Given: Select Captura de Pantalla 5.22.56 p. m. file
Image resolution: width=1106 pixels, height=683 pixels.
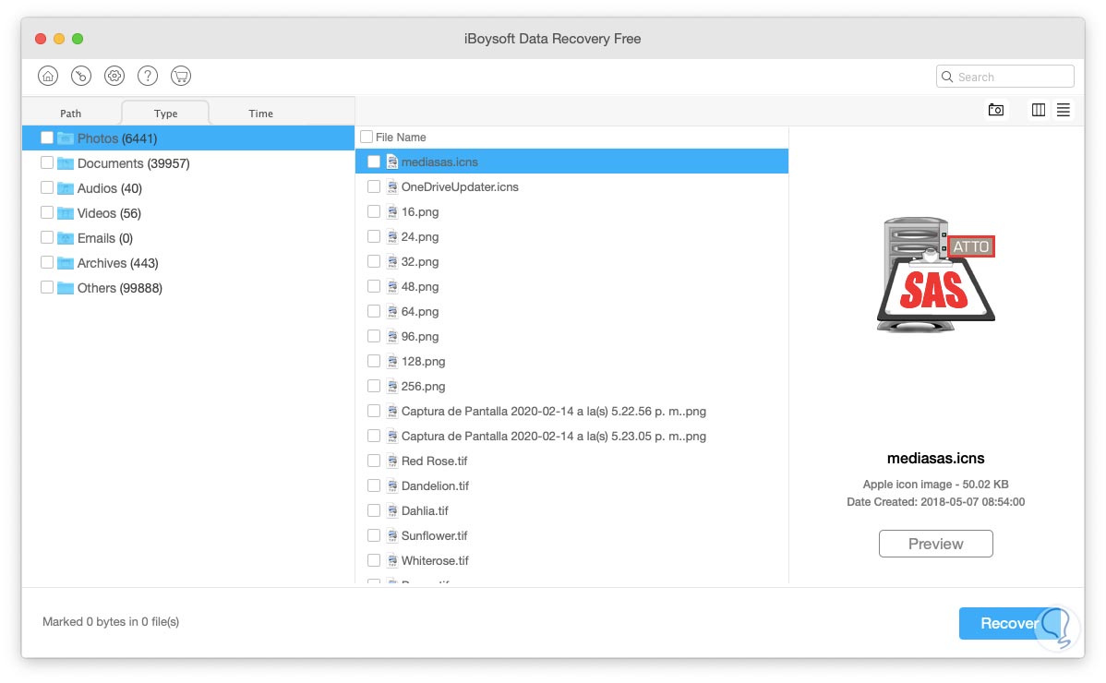Looking at the screenshot, I should pos(572,411).
